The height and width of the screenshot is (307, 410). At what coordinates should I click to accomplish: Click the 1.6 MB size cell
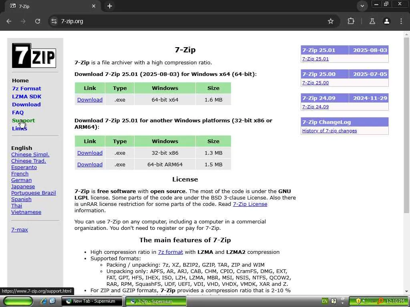(x=213, y=100)
